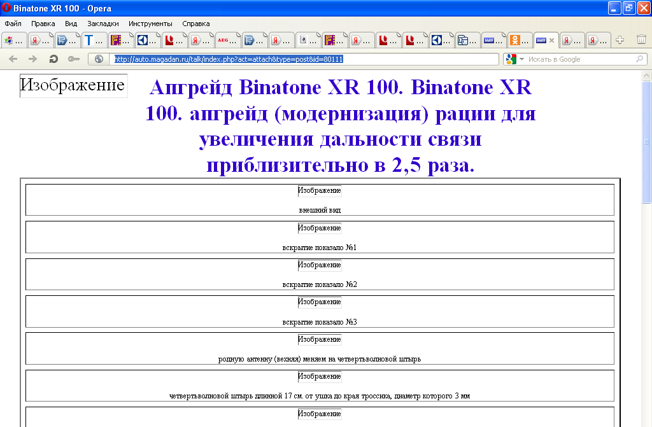The width and height of the screenshot is (652, 427).
Task: Click the image placeholder above 'внешний вид'
Action: click(x=320, y=191)
